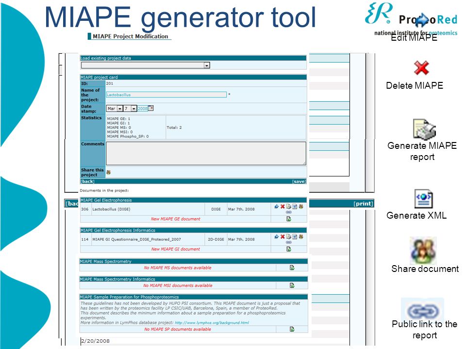Click the add icon beside New MIAPE GI document
This screenshot has width=466, height=349.
click(288, 249)
